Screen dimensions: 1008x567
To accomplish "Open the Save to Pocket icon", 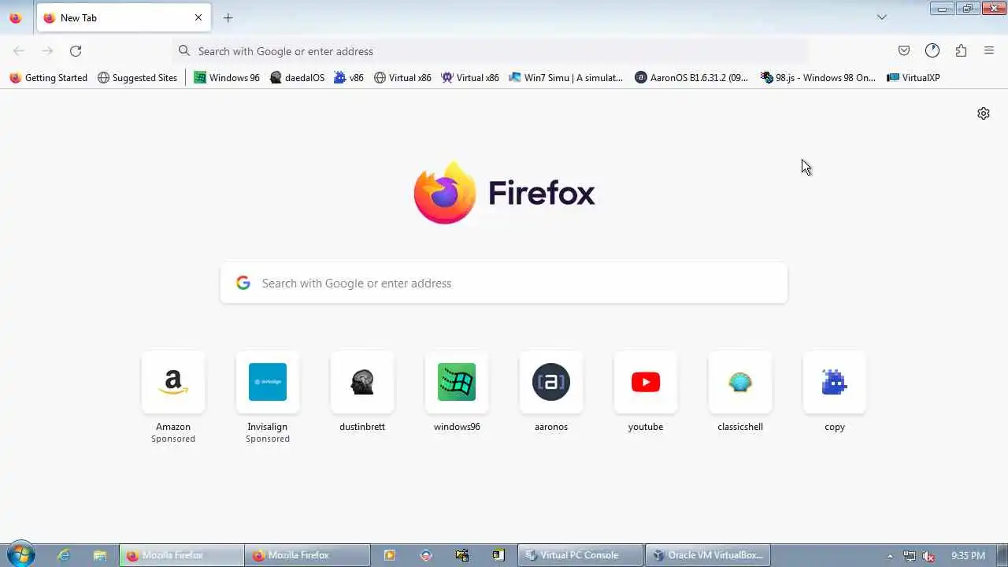I will (904, 50).
